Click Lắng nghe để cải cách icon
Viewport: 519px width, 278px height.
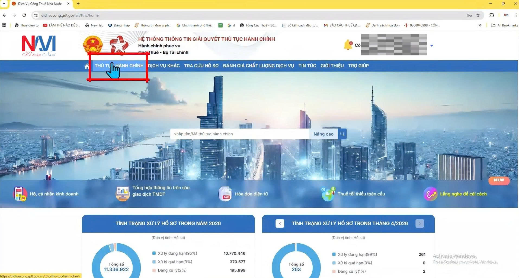coord(430,194)
